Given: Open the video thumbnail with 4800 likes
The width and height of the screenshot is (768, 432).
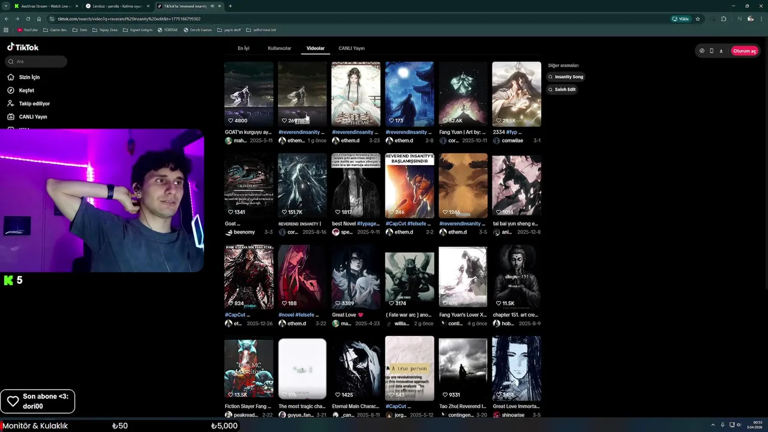Looking at the screenshot, I should (249, 94).
